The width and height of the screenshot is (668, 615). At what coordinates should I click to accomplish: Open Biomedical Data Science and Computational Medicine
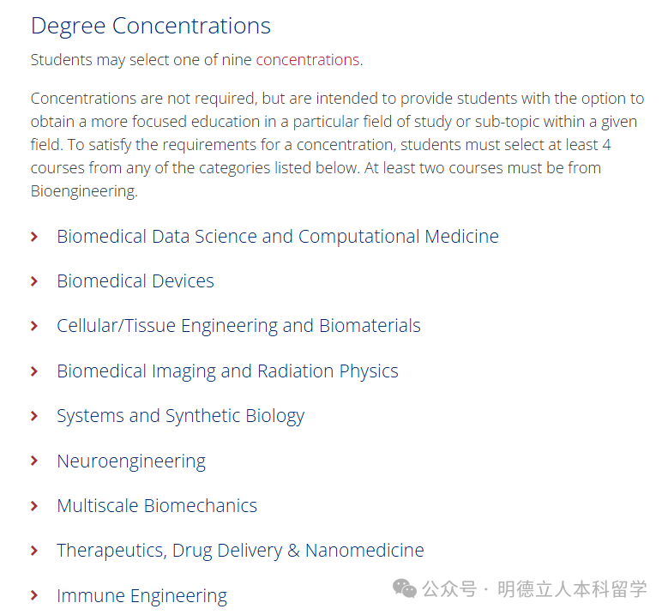[x=277, y=237]
